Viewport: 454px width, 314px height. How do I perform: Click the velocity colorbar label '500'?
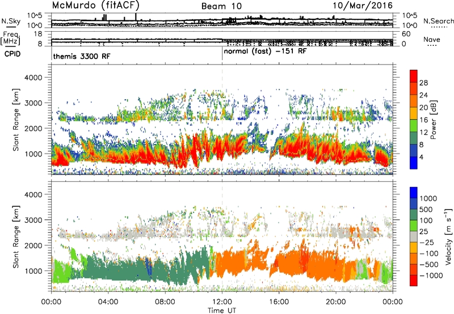[x=427, y=209]
